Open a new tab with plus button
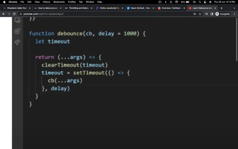238x149 pixels. (x=221, y=8)
